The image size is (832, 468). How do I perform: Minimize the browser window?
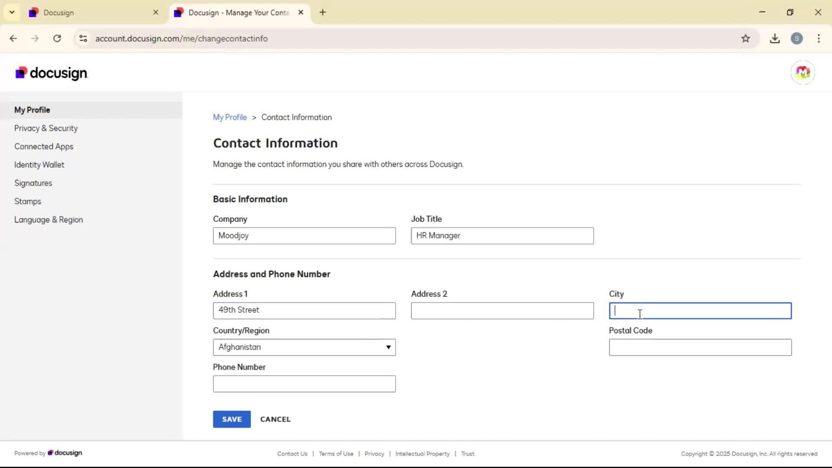click(x=762, y=12)
